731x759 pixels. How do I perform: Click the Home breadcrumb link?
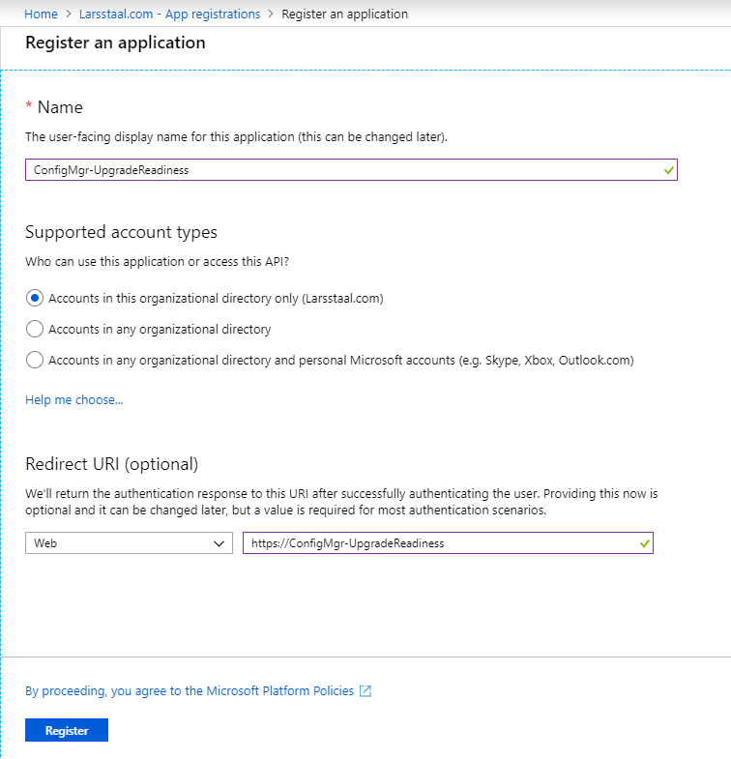coord(41,15)
